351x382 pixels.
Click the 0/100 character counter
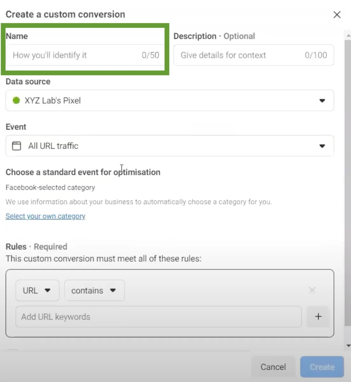(x=316, y=55)
